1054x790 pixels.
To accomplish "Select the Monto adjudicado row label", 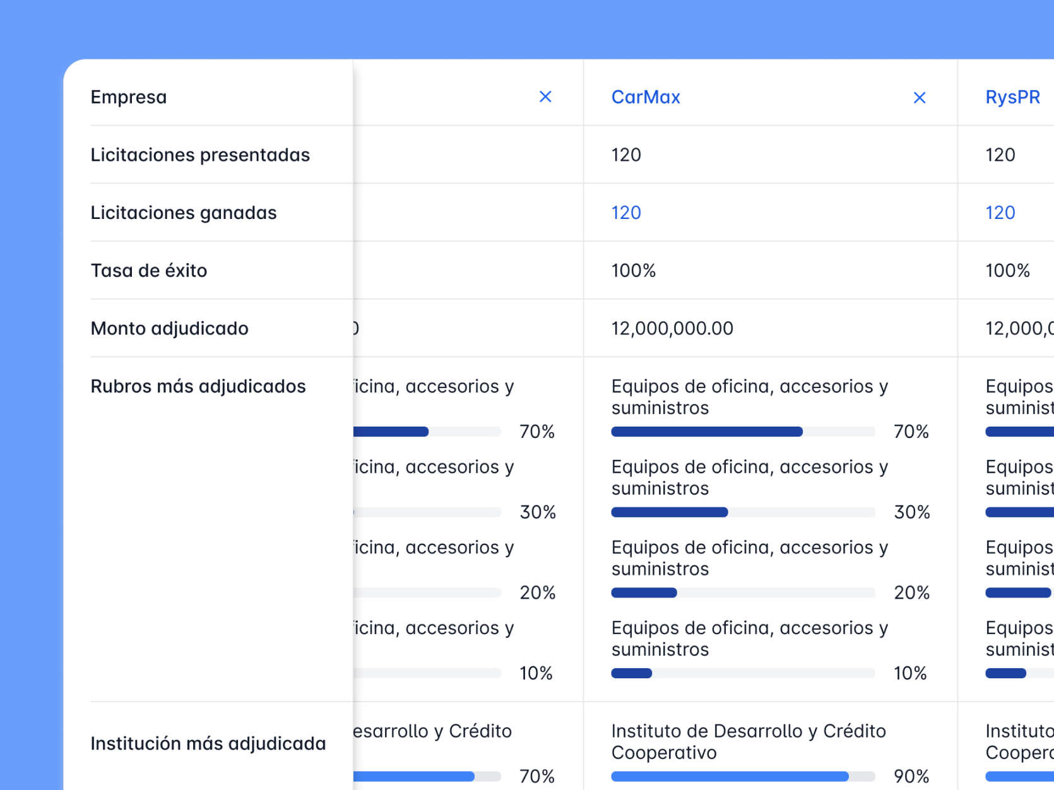I will [170, 329].
